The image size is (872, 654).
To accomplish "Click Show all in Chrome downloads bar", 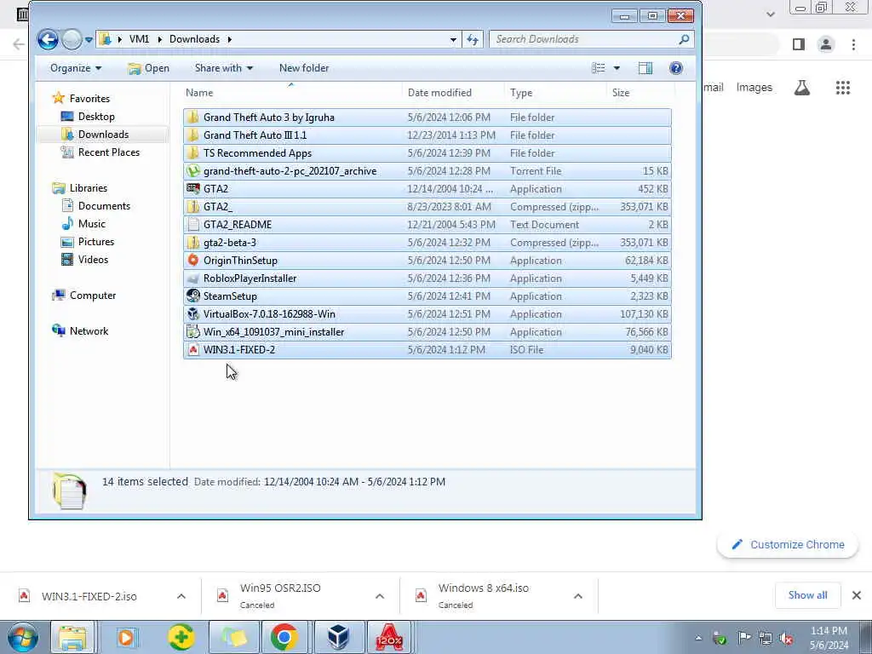I will click(807, 595).
